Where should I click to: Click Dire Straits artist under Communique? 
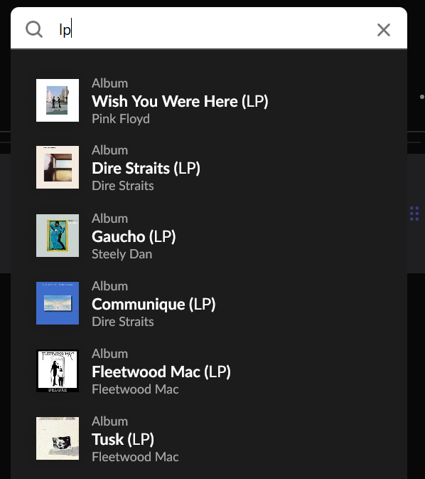point(123,322)
